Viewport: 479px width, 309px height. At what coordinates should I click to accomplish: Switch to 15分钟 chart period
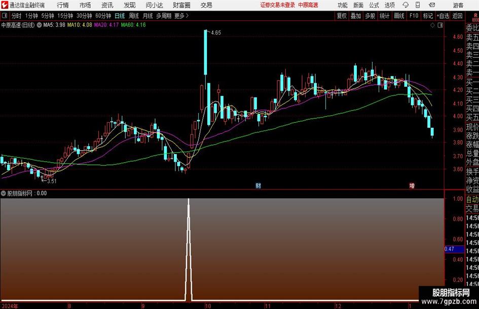[x=65, y=16]
